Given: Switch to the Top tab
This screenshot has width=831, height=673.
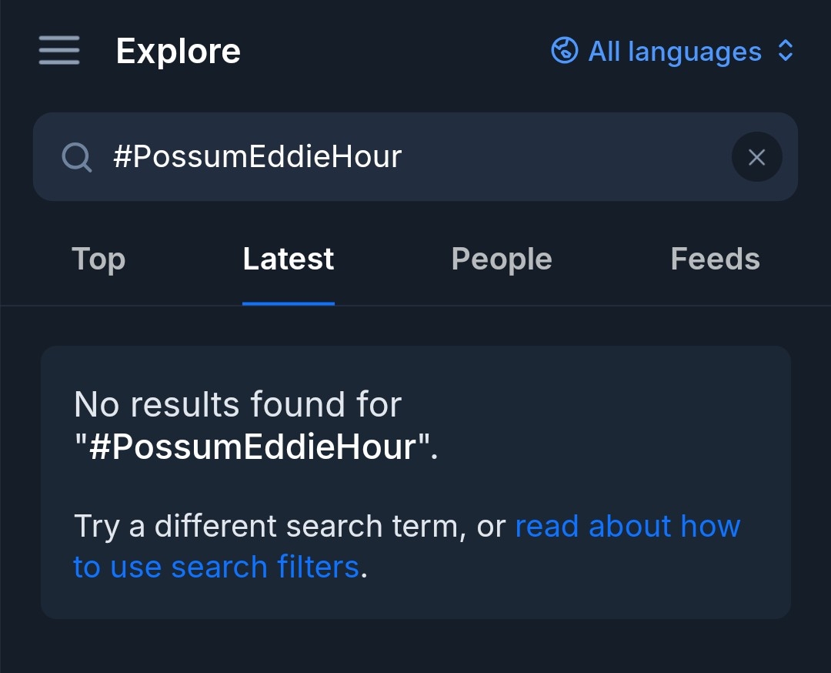Looking at the screenshot, I should pyautogui.click(x=98, y=259).
